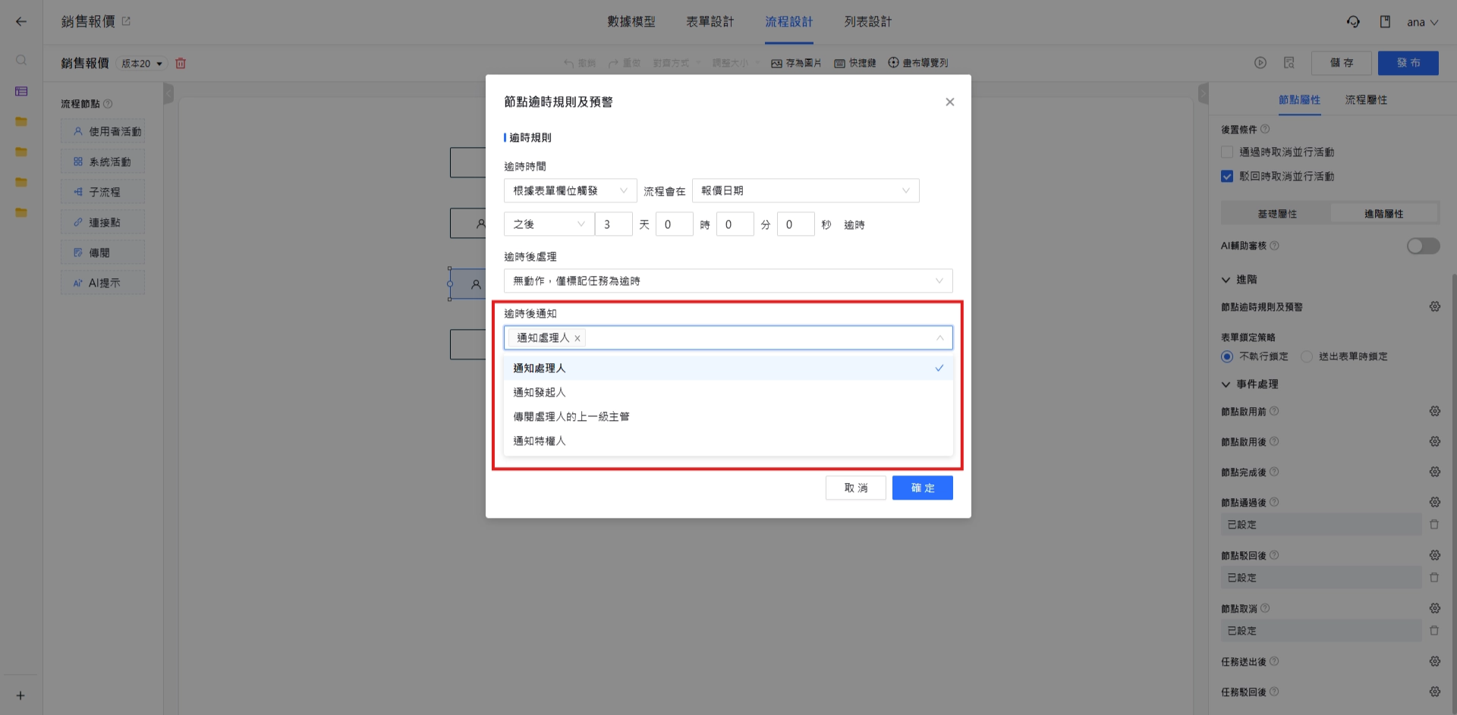
Task: Toggle the AI輔助審核 switch
Action: pyautogui.click(x=1423, y=246)
